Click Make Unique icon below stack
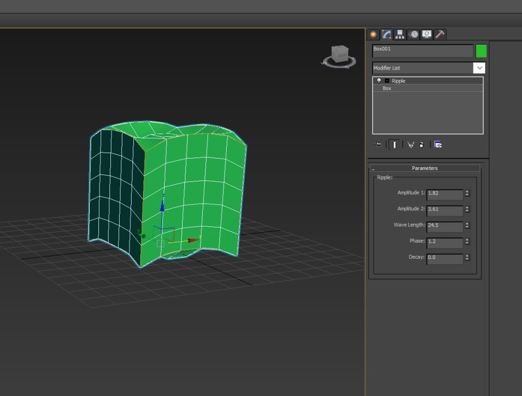This screenshot has height=396, width=522. (x=411, y=144)
